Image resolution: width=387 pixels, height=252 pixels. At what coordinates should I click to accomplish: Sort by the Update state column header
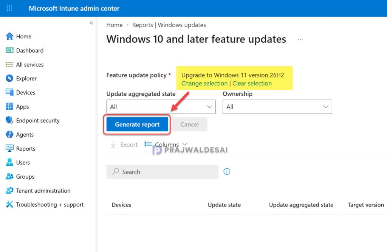pyautogui.click(x=224, y=205)
